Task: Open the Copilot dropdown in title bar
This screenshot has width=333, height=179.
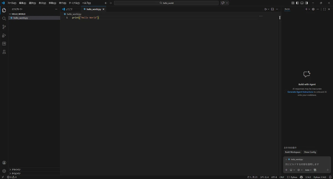Action: pos(227,3)
